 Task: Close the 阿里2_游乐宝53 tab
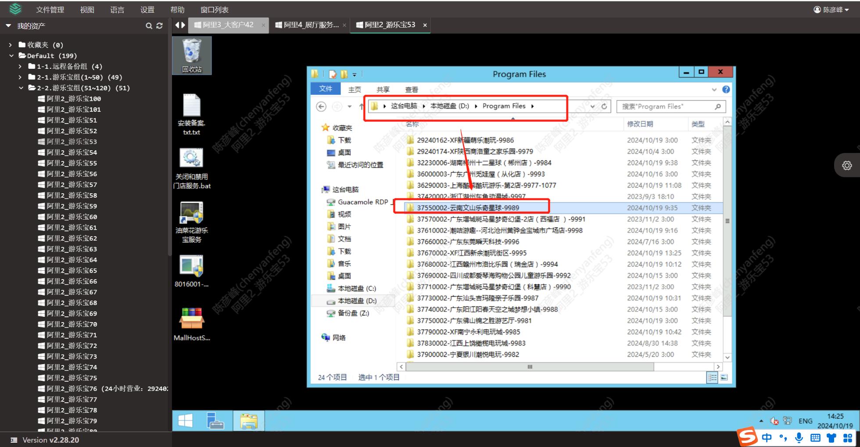pyautogui.click(x=425, y=25)
